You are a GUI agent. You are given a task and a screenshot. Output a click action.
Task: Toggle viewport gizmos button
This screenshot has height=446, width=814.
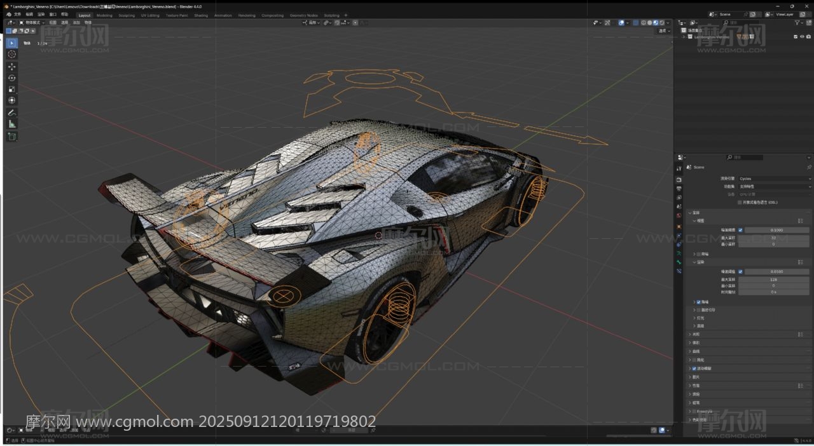point(607,23)
